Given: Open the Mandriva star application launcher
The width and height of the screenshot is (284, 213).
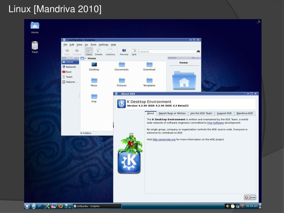Looking at the screenshot, I should (27, 206).
